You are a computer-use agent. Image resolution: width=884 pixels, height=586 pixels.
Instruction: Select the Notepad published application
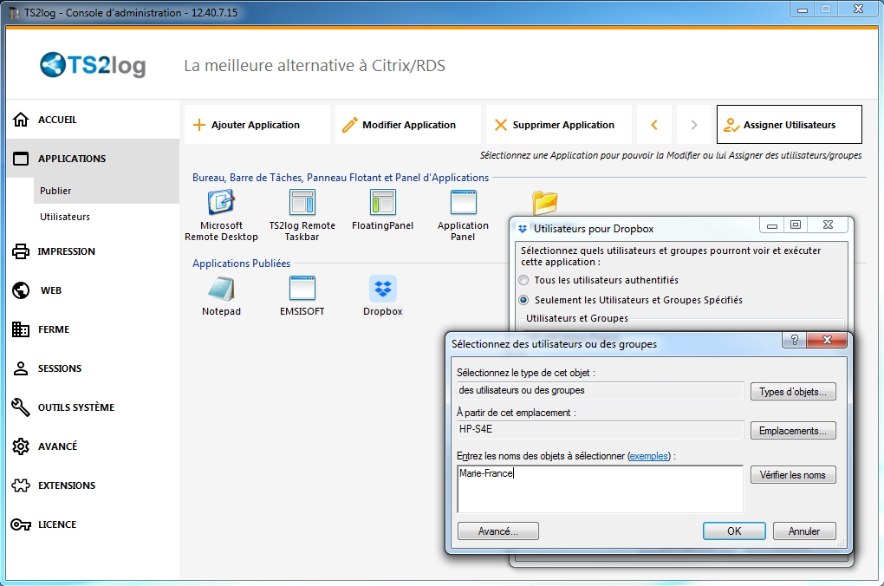[x=221, y=296]
